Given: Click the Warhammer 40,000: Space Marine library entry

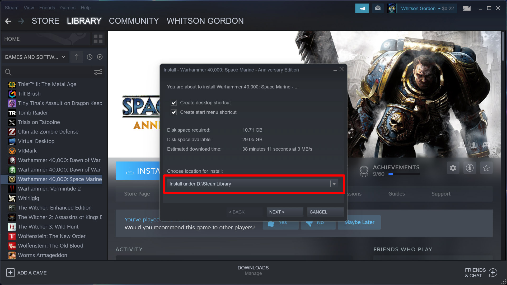Looking at the screenshot, I should pos(60,179).
